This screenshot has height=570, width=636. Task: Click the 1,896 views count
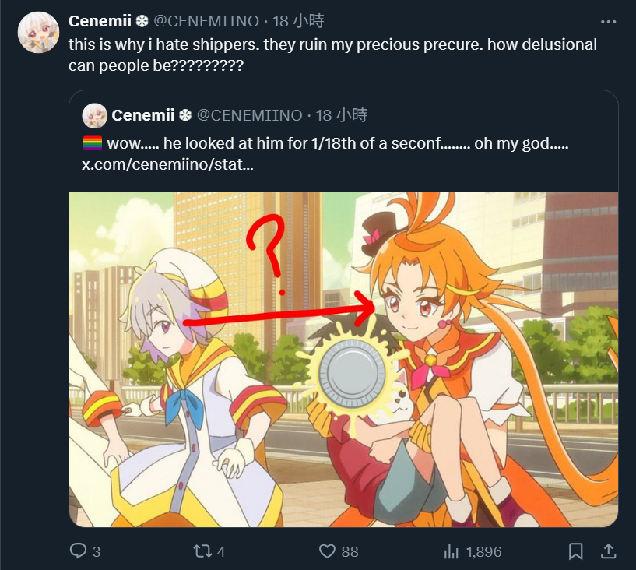click(483, 552)
